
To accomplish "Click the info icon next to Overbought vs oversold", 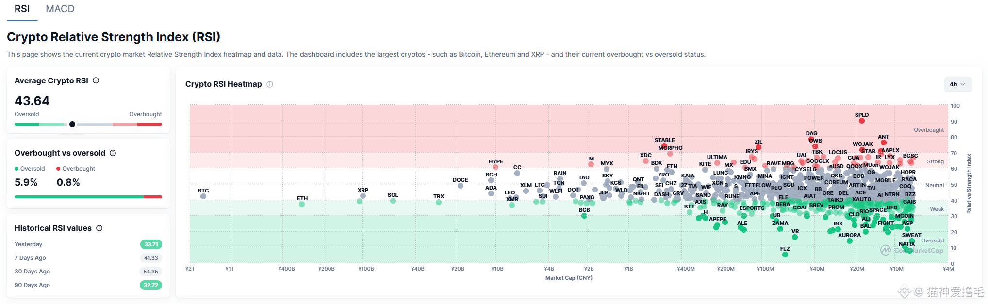I will (x=113, y=153).
